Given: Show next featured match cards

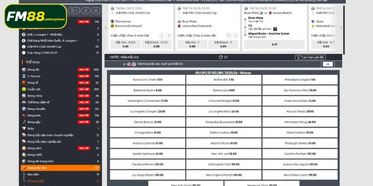Looking at the screenshot, I should pos(341,28).
